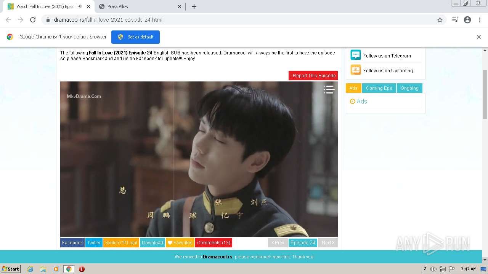Click the Upcoming drama icon

coord(356,70)
